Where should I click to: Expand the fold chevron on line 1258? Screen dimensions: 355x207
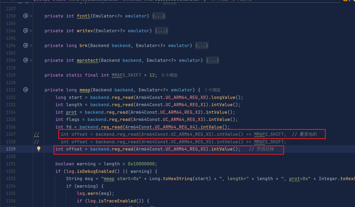pyautogui.click(x=31, y=16)
